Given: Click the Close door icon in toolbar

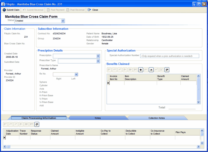Looking at the screenshot, I should [x=89, y=10].
